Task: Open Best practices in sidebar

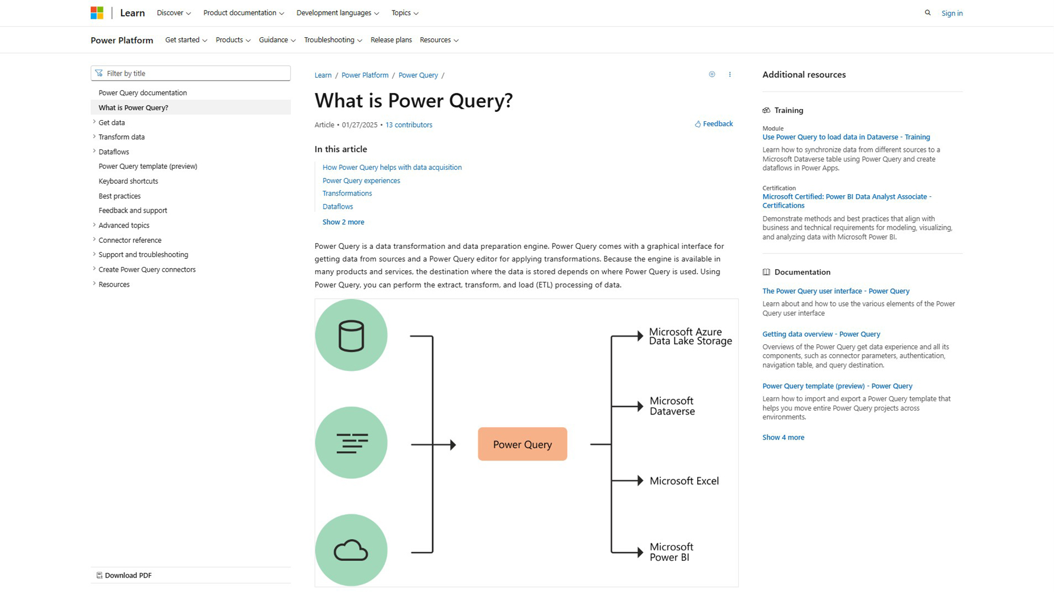Action: (120, 196)
